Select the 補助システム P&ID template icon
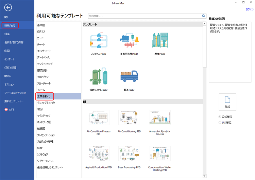The height and width of the screenshot is (180, 255). click(x=98, y=76)
